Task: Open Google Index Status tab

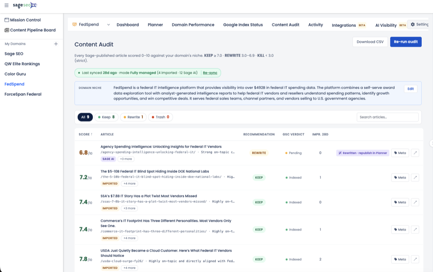Action: coord(243,25)
